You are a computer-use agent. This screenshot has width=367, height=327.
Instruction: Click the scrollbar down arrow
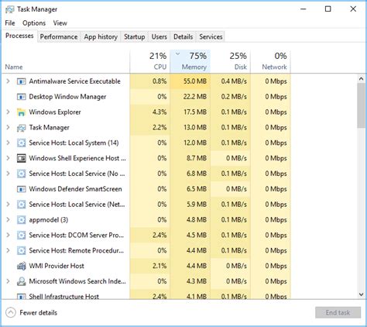[x=361, y=294]
